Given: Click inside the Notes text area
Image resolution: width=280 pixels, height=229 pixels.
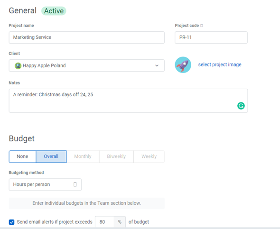Looking at the screenshot, I should pyautogui.click(x=128, y=101).
